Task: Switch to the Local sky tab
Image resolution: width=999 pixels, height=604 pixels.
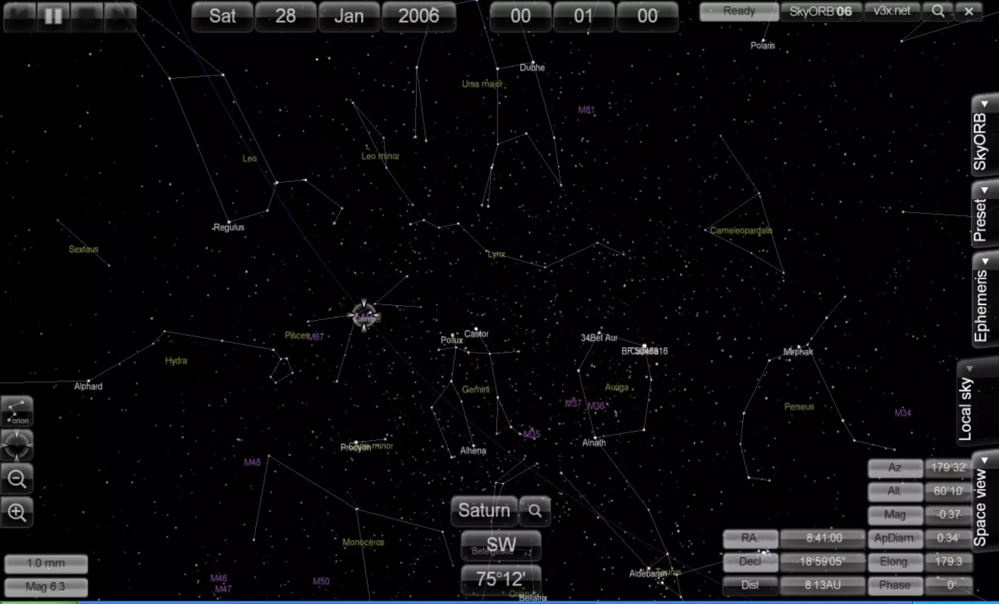Action: 976,402
